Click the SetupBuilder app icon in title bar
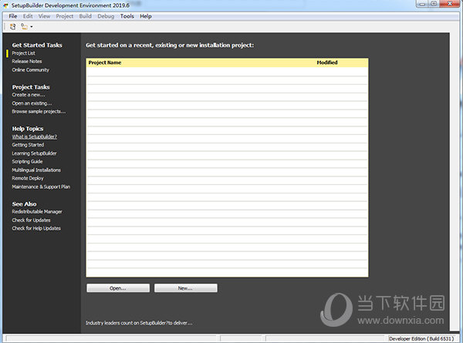463x343 pixels. click(5, 5)
